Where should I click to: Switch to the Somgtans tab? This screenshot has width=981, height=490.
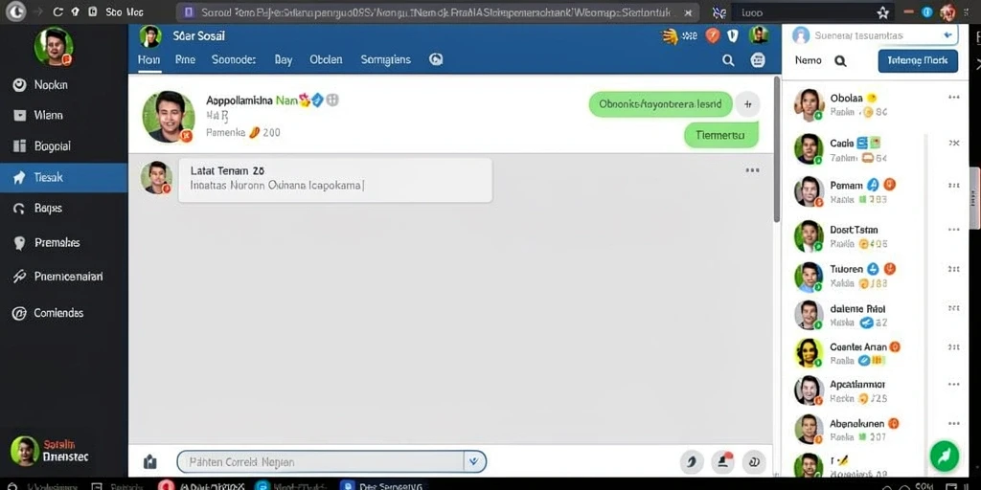385,60
